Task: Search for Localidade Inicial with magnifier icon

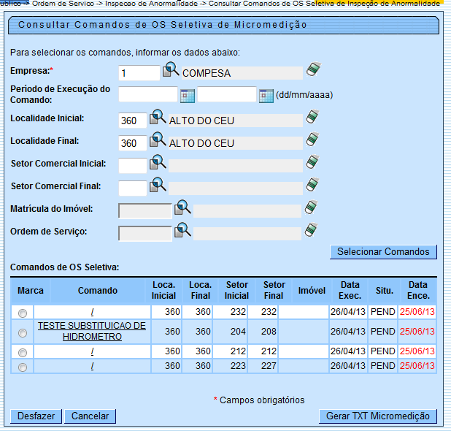Action: click(158, 118)
